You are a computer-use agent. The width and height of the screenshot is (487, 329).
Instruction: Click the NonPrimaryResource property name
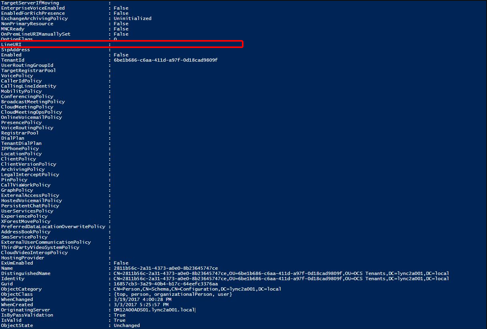(27, 24)
